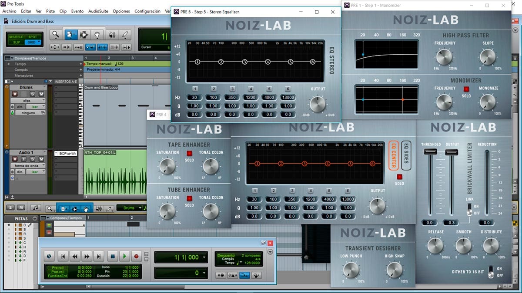Open the Pista menu

(x=51, y=11)
